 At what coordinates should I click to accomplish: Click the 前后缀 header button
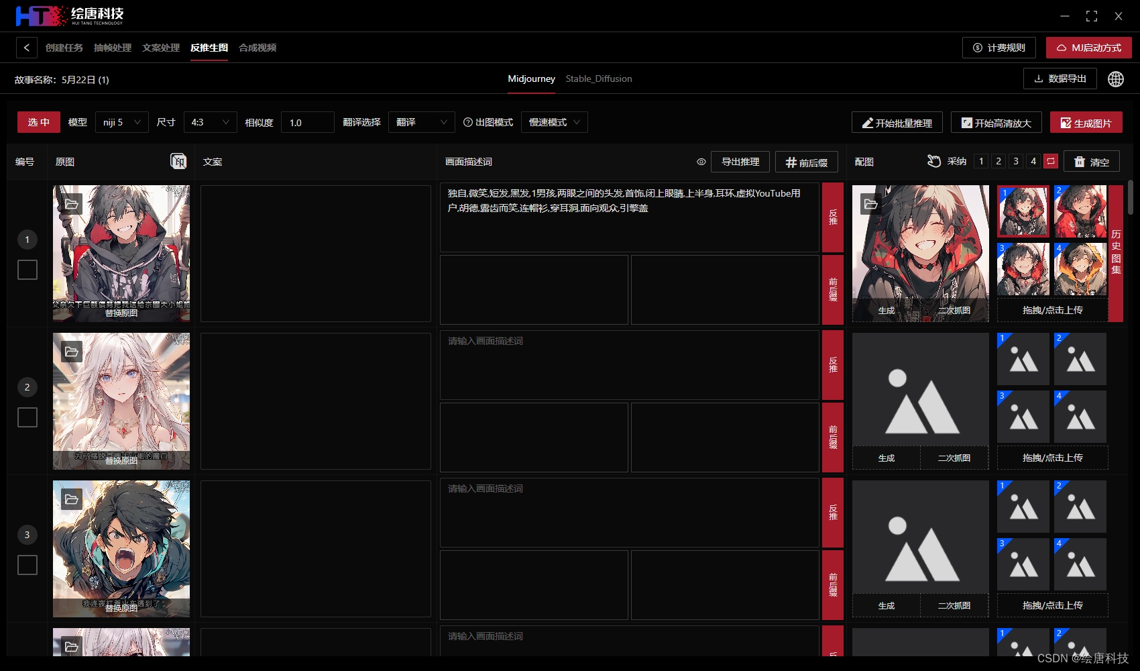coord(807,162)
